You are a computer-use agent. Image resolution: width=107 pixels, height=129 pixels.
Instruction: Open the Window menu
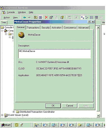[22, 12]
